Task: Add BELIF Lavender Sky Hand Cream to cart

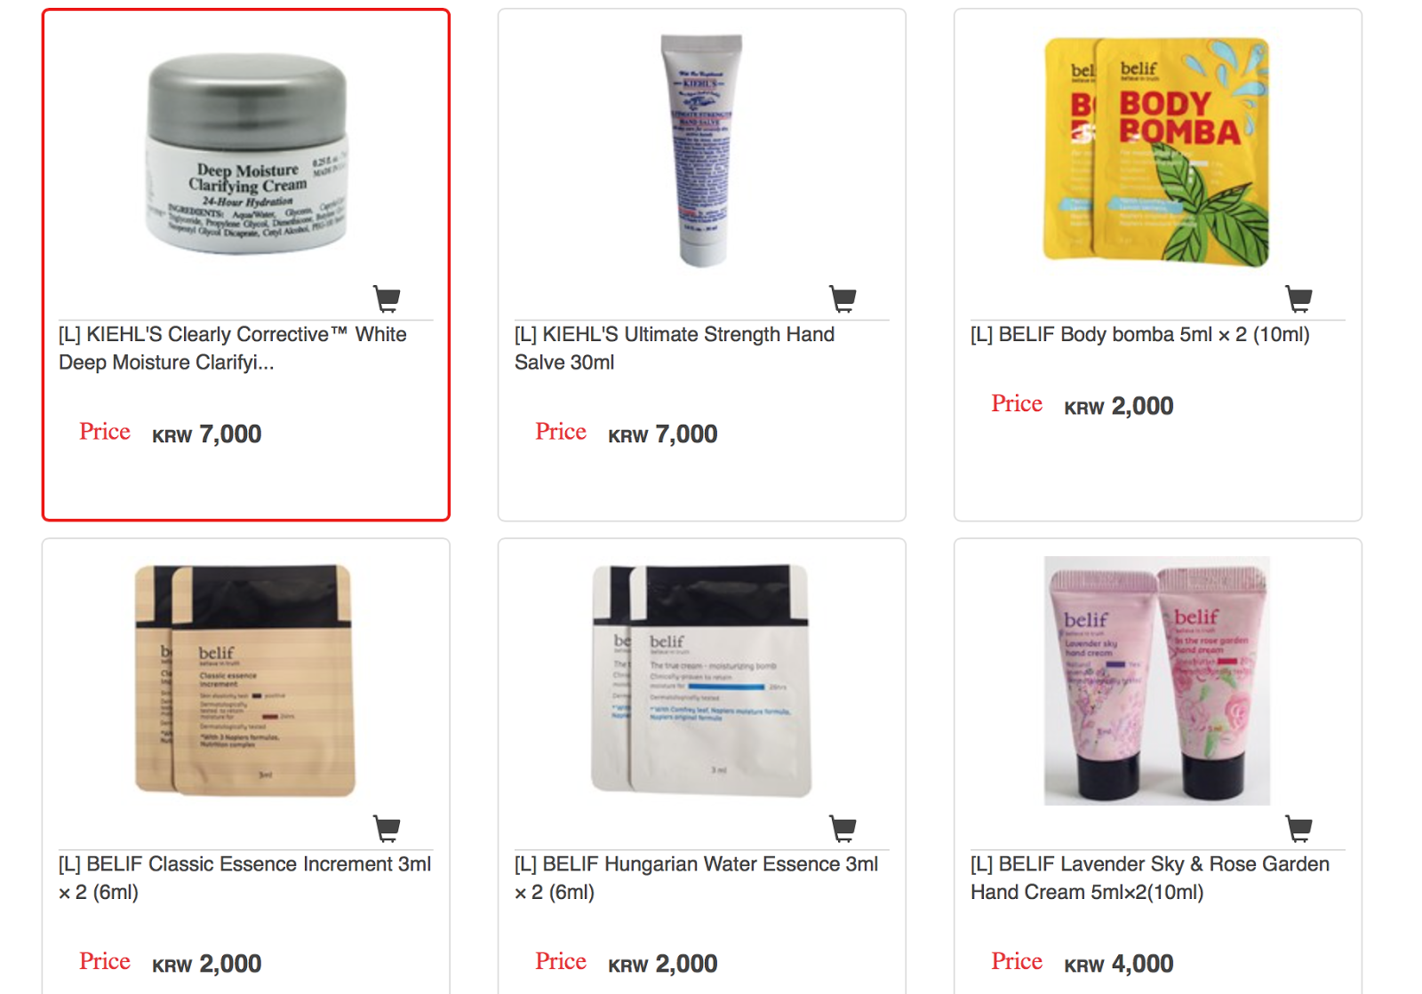Action: [x=1298, y=829]
